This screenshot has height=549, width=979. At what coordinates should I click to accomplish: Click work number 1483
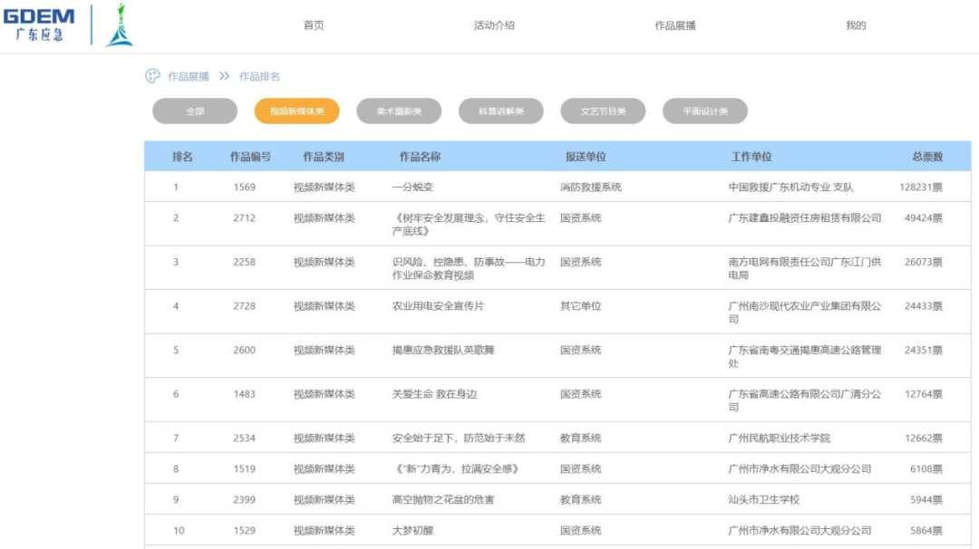[244, 394]
